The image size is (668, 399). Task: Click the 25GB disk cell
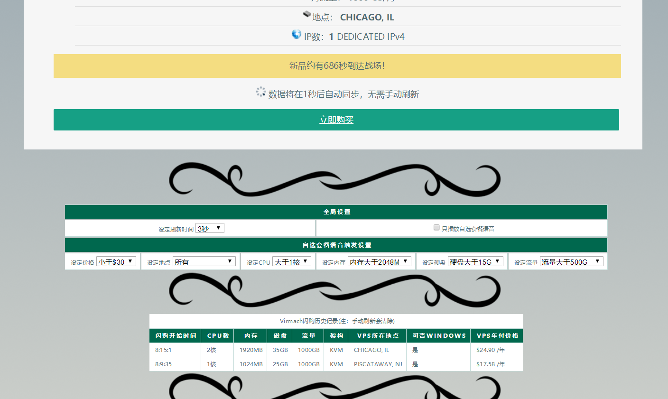[280, 364]
